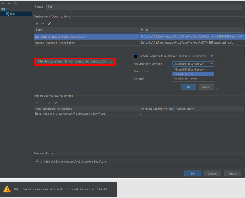Viewport: 245px width, 198px height.
Task: Remove web resource directory minus icon
Action: [43, 103]
